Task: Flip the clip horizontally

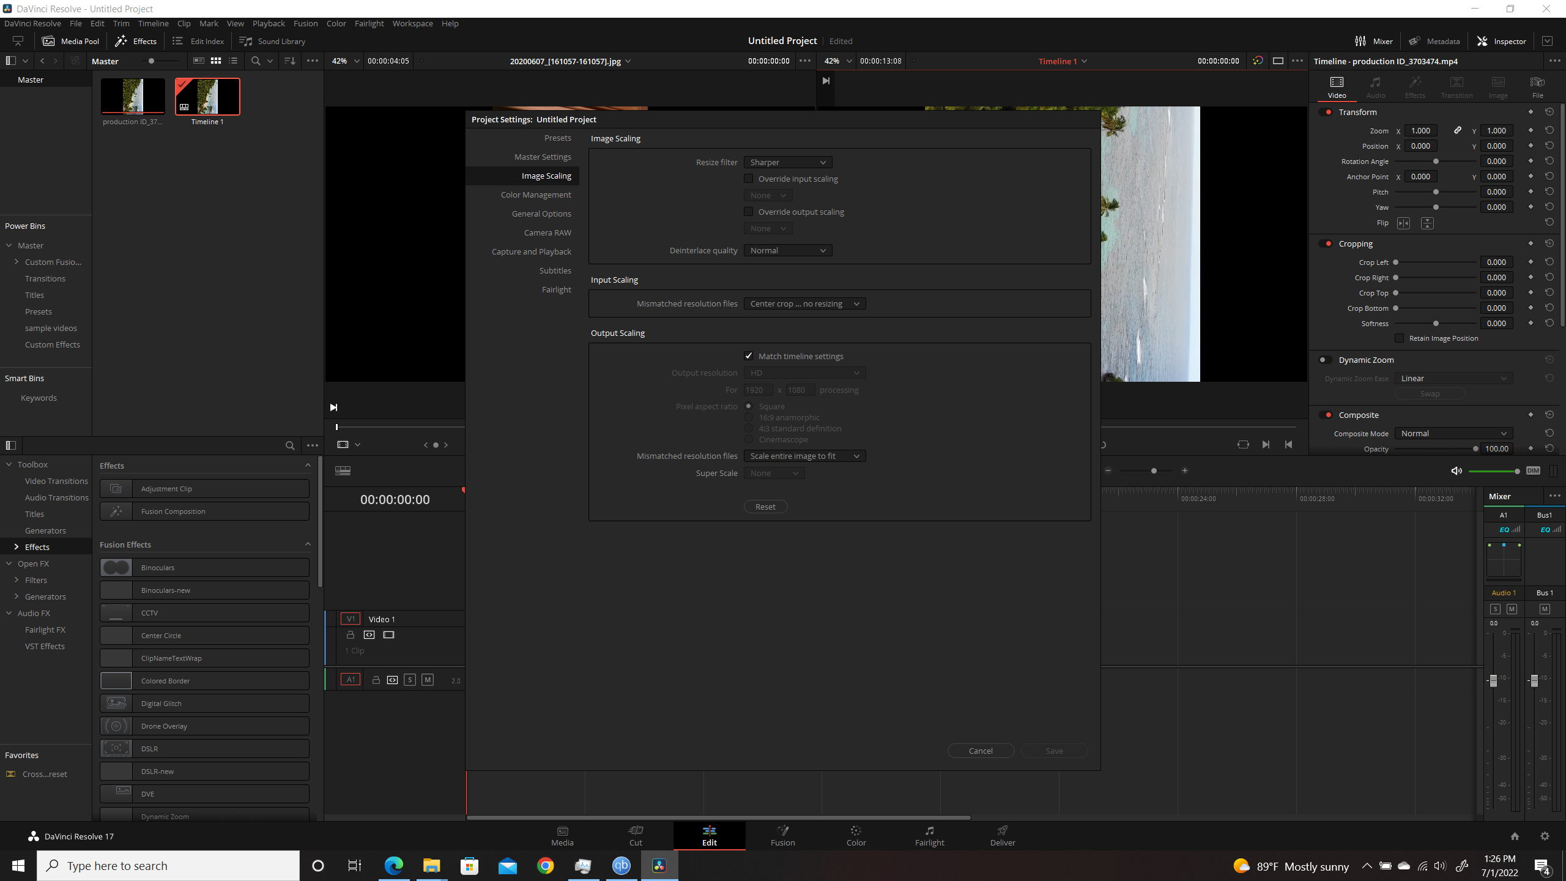Action: pyautogui.click(x=1404, y=223)
